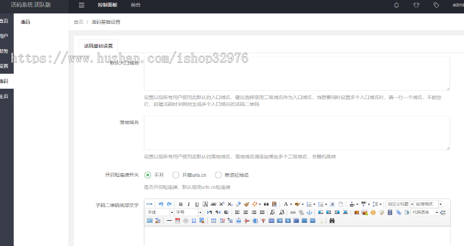The width and height of the screenshot is (464, 246).
Task: Apply superscript formatting
Action: (222, 204)
